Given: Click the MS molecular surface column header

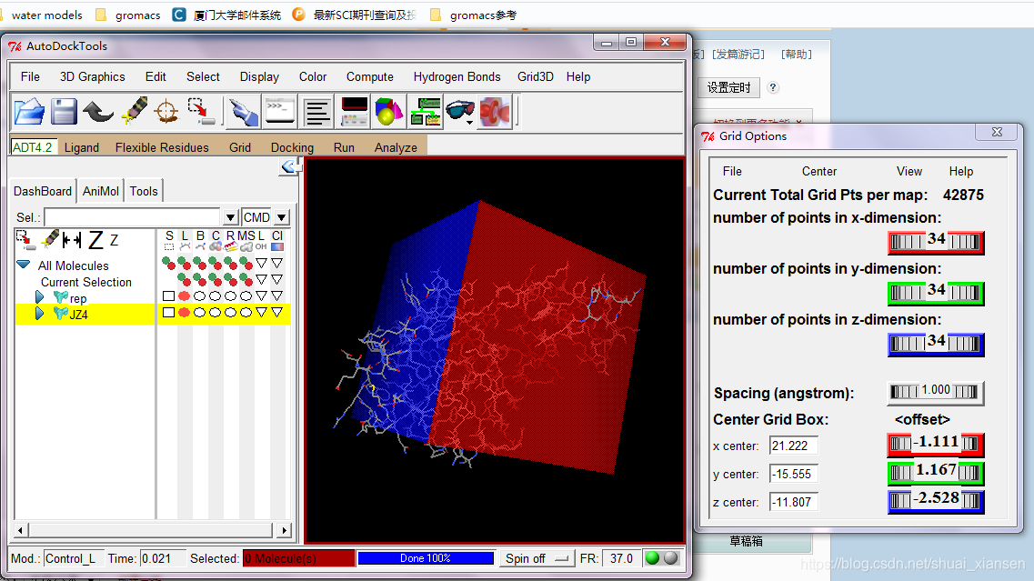Looking at the screenshot, I should coord(246,241).
